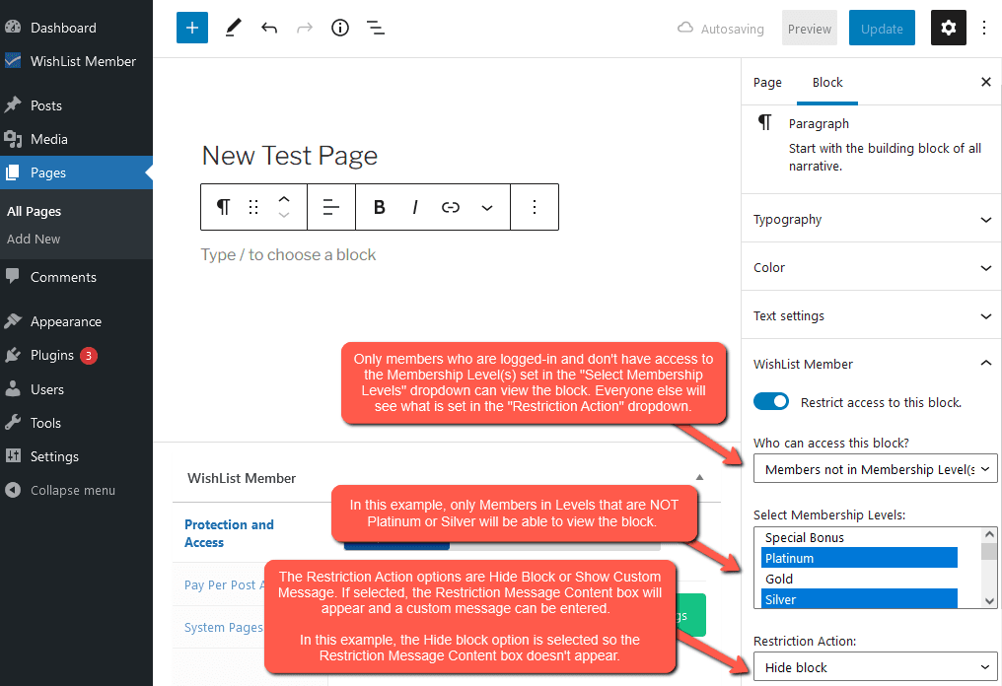Click the Paragraph block type icon in block toolbar
This screenshot has width=1002, height=686.
pyautogui.click(x=222, y=207)
